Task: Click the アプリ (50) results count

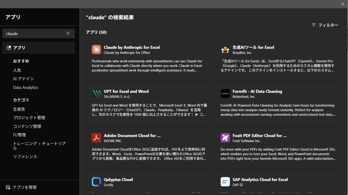Action: [96, 32]
